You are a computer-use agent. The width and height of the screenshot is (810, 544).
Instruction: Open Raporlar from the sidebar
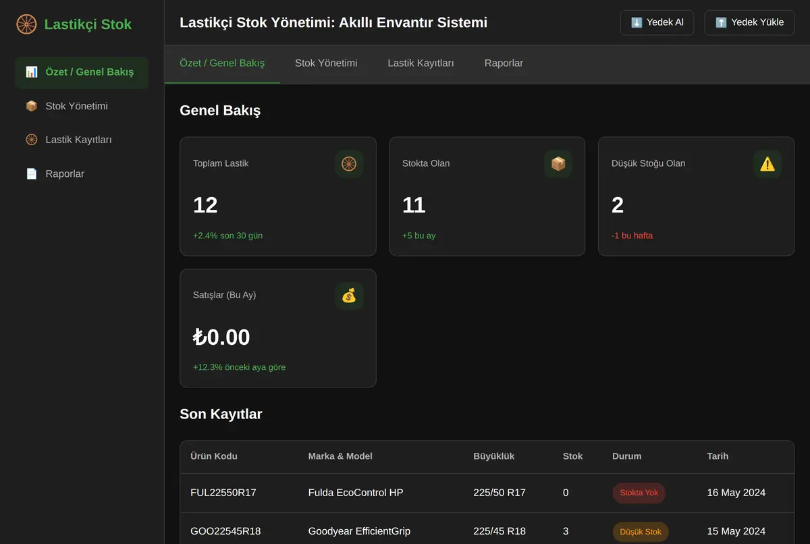coord(82,173)
